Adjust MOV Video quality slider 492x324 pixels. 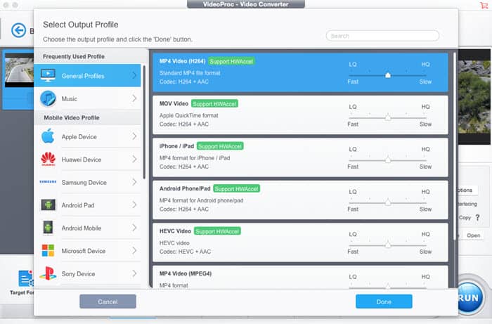tap(387, 117)
